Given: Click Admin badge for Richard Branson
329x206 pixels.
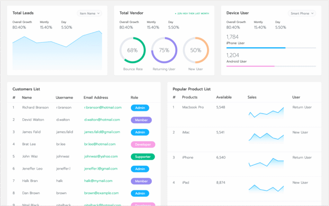Looking at the screenshot, I should pyautogui.click(x=140, y=108).
